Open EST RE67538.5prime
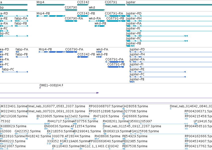Viewport: 212px width, 150px height. click(x=135, y=147)
